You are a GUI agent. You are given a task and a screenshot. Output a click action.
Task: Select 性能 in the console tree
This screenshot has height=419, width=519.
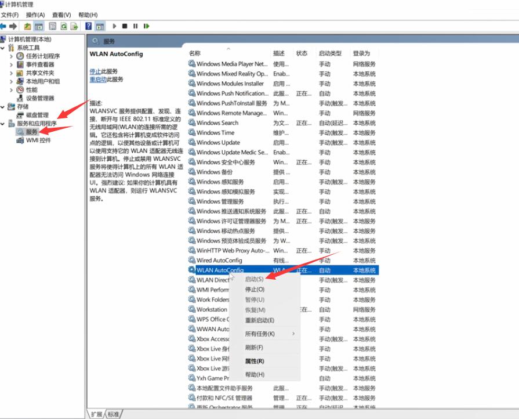coord(31,90)
